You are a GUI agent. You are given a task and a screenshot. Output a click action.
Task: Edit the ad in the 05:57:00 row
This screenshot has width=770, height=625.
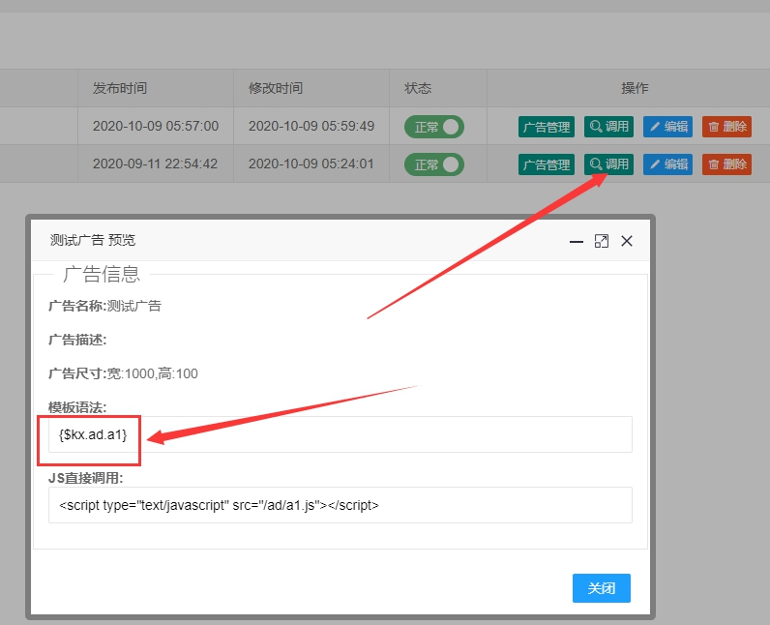coord(667,127)
